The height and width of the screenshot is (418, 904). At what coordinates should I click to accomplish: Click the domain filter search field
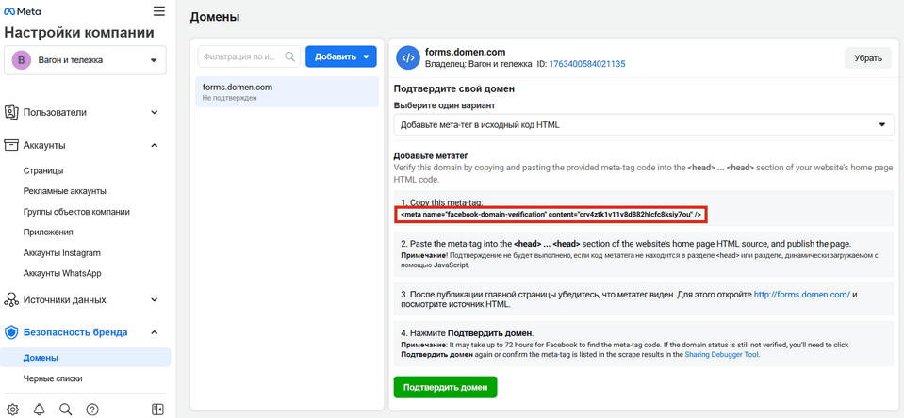click(241, 56)
